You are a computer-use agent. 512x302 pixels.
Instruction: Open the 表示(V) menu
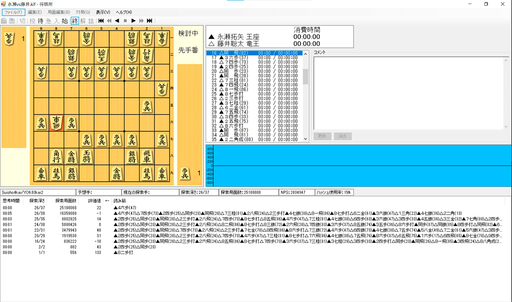click(x=103, y=12)
